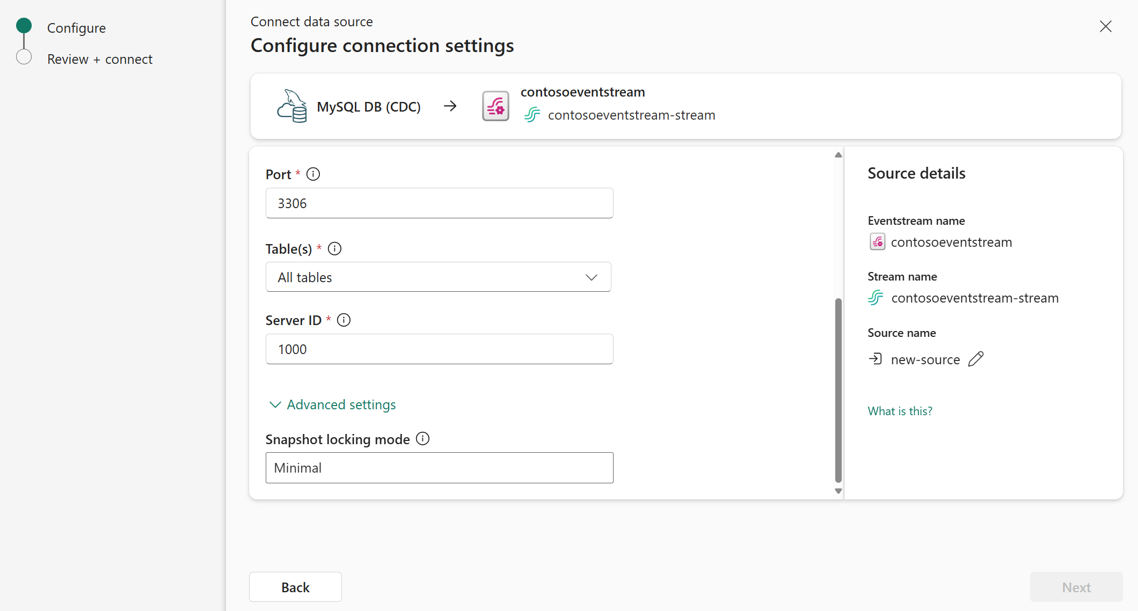Click the Table(s) info icon
This screenshot has width=1138, height=611.
334,249
